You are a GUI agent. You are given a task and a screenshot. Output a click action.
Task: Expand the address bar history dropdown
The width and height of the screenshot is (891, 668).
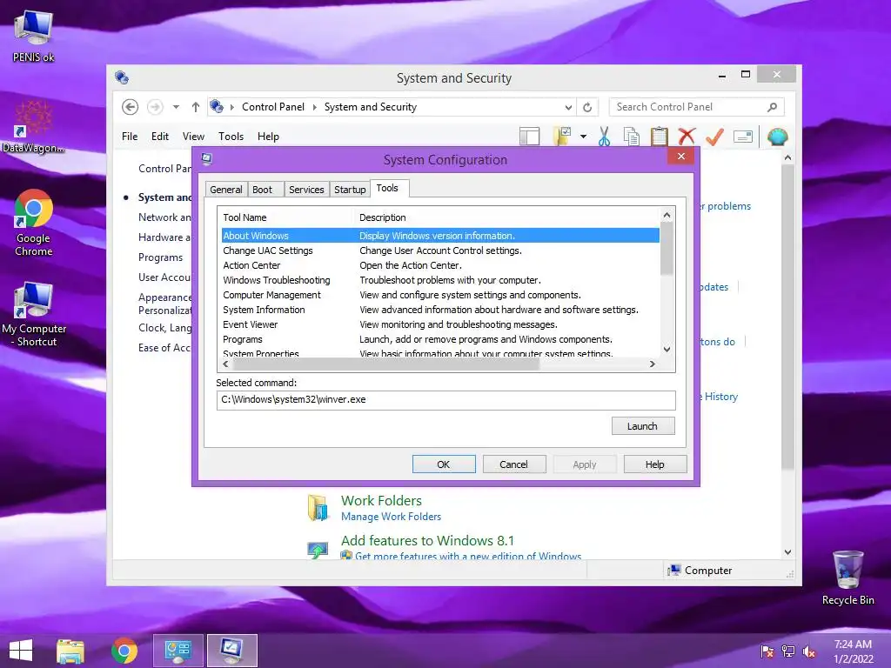pyautogui.click(x=568, y=107)
